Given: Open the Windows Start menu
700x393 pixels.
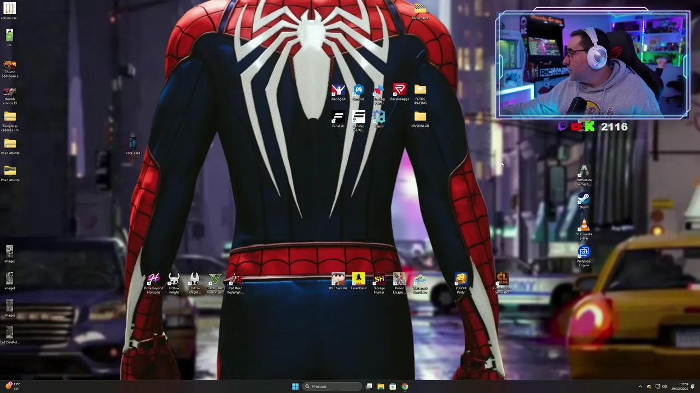Looking at the screenshot, I should point(295,386).
